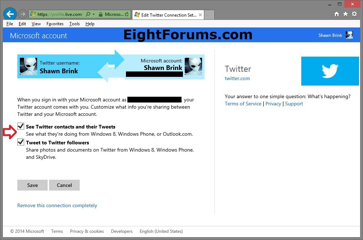Click the browser forward arrow button
The height and width of the screenshot is (240, 363).
click(23, 14)
